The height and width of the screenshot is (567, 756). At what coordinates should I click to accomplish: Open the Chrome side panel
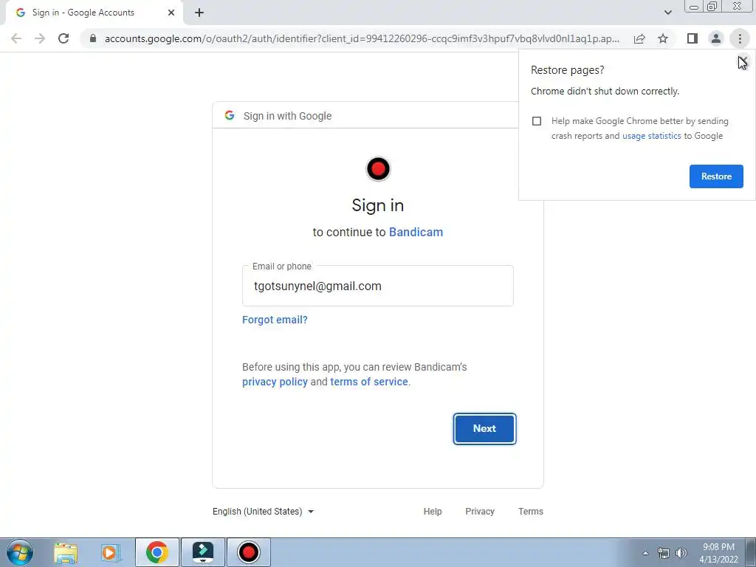[693, 38]
